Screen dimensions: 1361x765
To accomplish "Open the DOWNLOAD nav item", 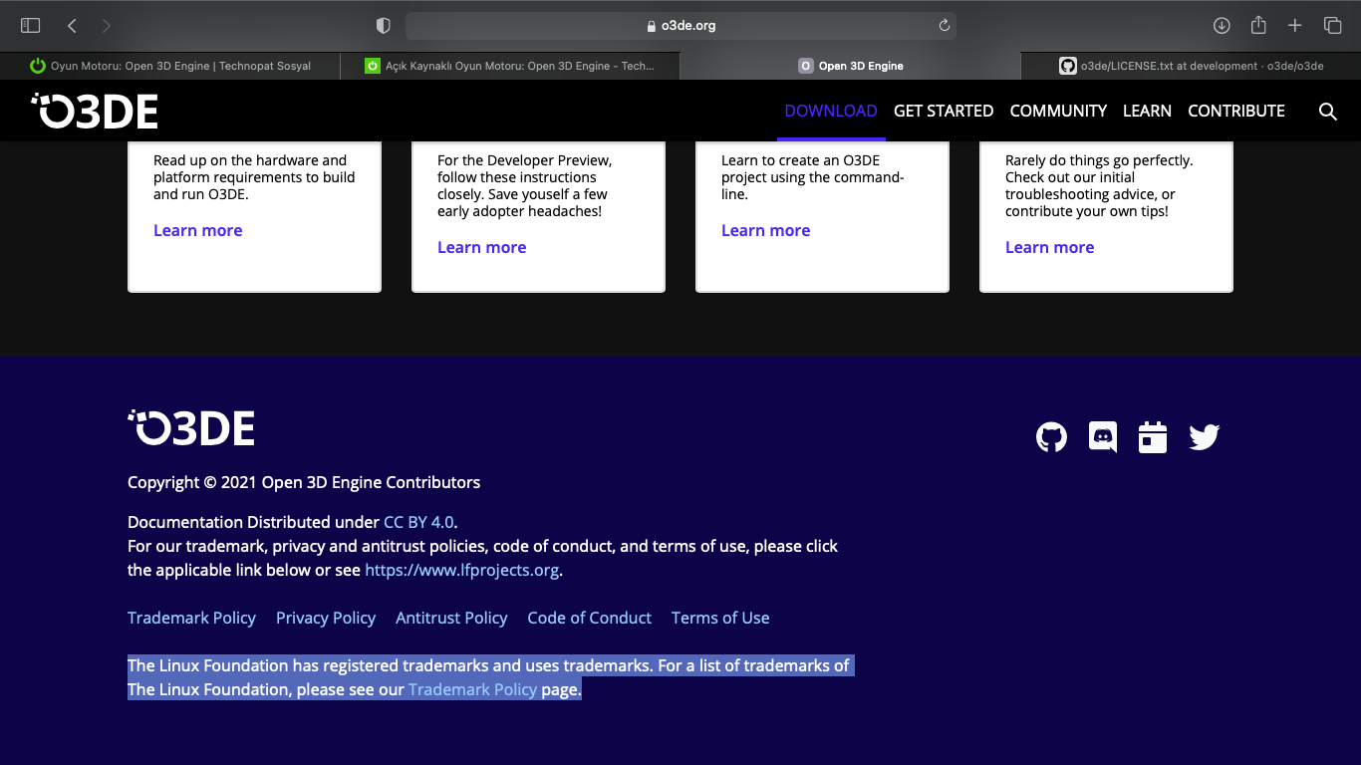I will [x=831, y=111].
